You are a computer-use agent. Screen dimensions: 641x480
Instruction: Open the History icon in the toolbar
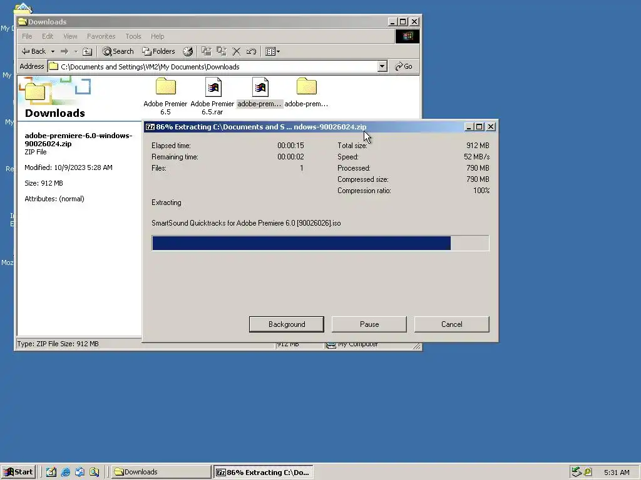188,51
